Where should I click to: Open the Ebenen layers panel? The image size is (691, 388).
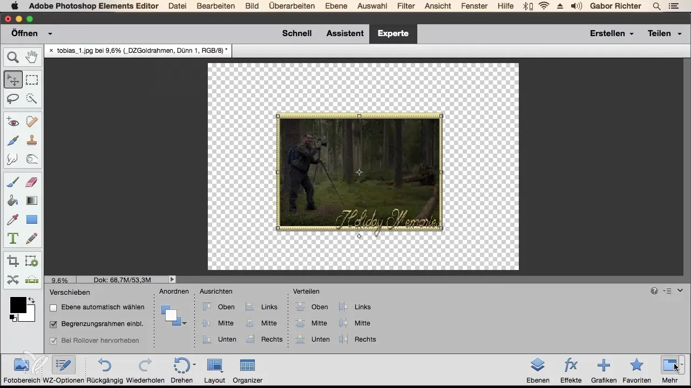coord(537,370)
